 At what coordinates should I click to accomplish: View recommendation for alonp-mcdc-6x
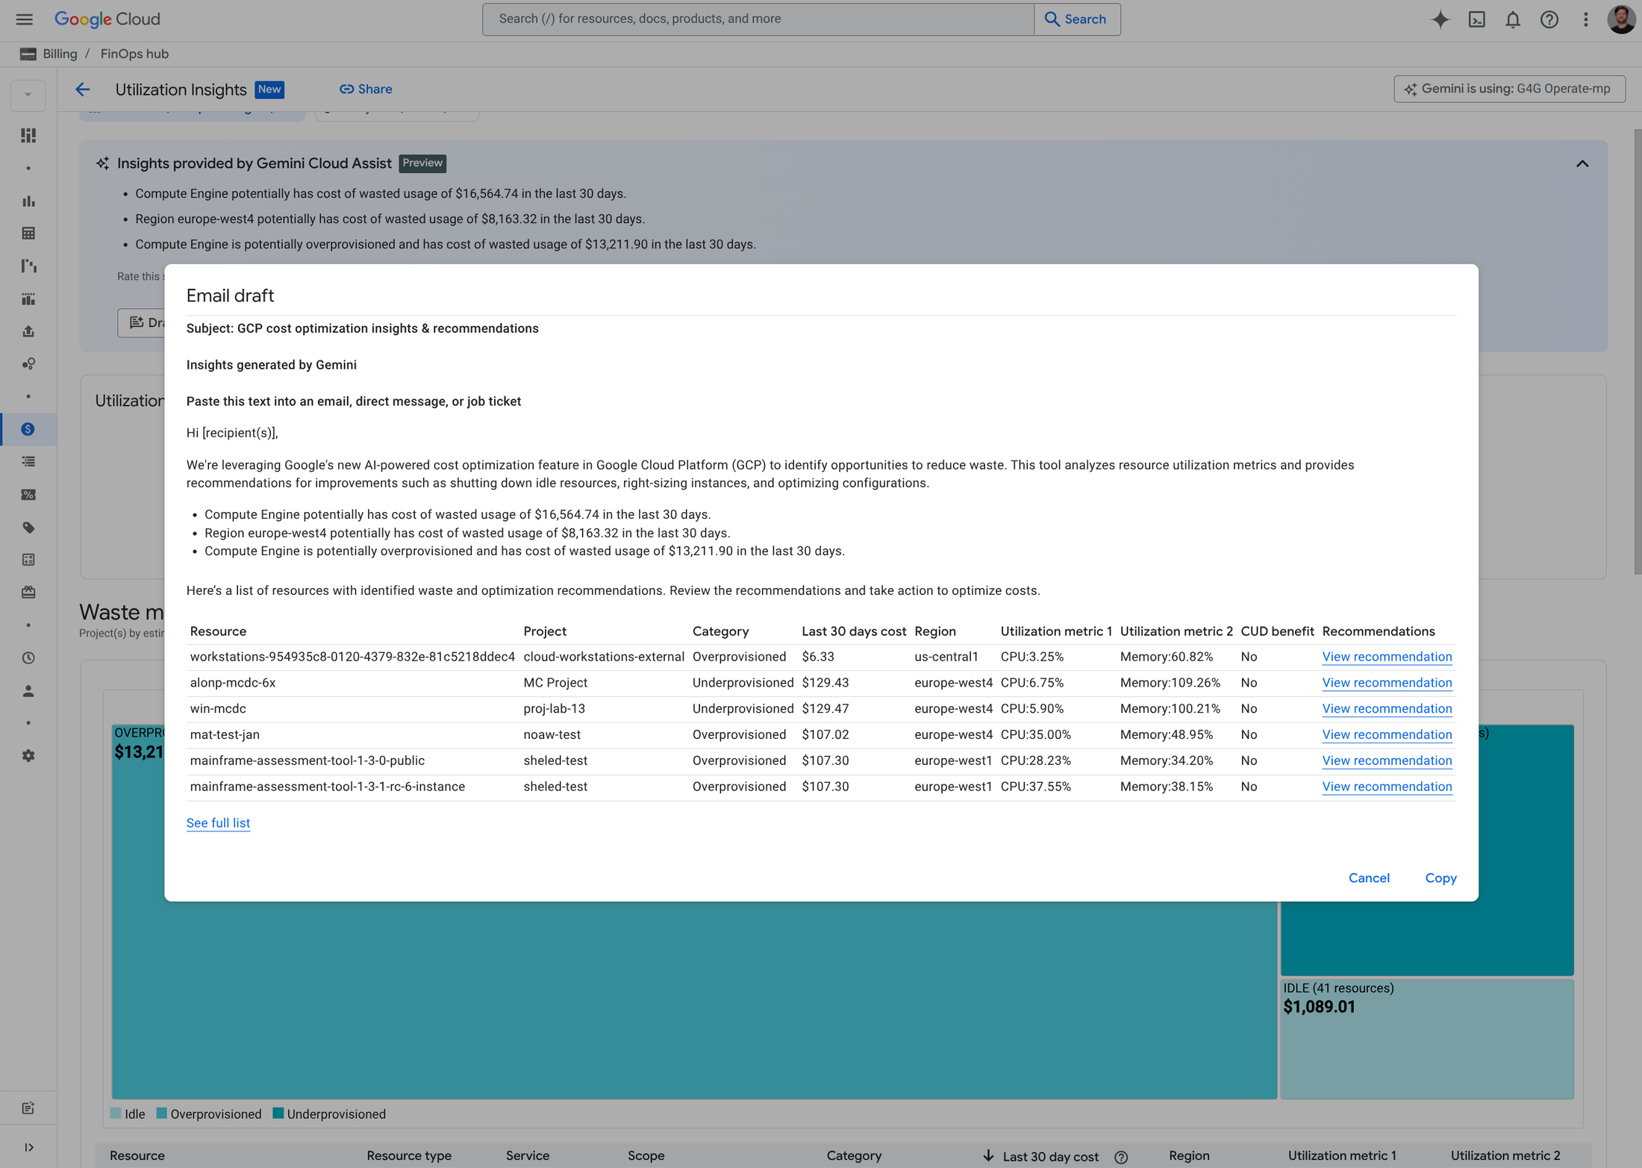coord(1387,683)
